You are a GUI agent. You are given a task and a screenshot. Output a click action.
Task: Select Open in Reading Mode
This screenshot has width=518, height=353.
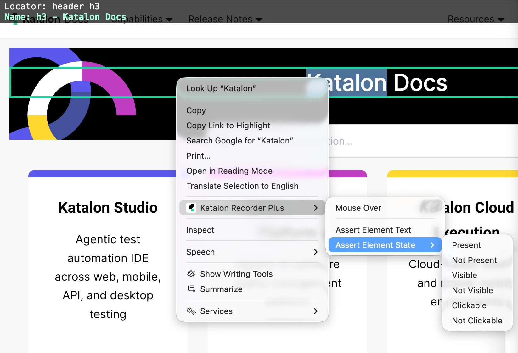click(x=252, y=171)
